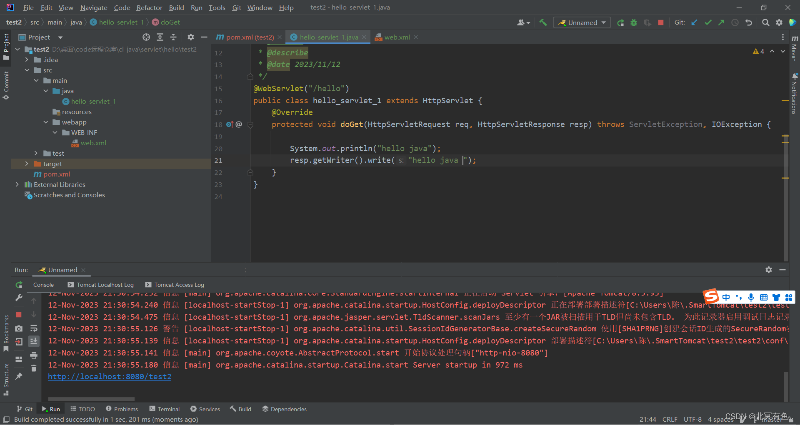The image size is (800, 425).
Task: Open the Dependencies tool window
Action: (284, 409)
